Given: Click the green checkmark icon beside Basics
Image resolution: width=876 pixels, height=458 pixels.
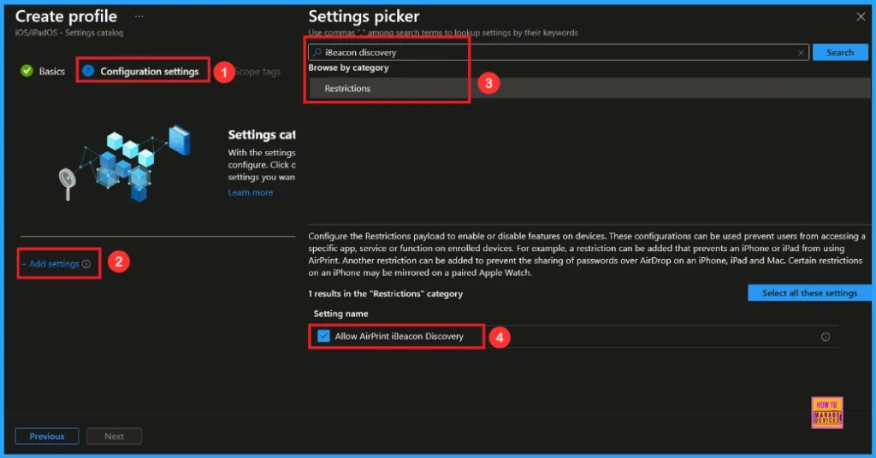Looking at the screenshot, I should 27,71.
